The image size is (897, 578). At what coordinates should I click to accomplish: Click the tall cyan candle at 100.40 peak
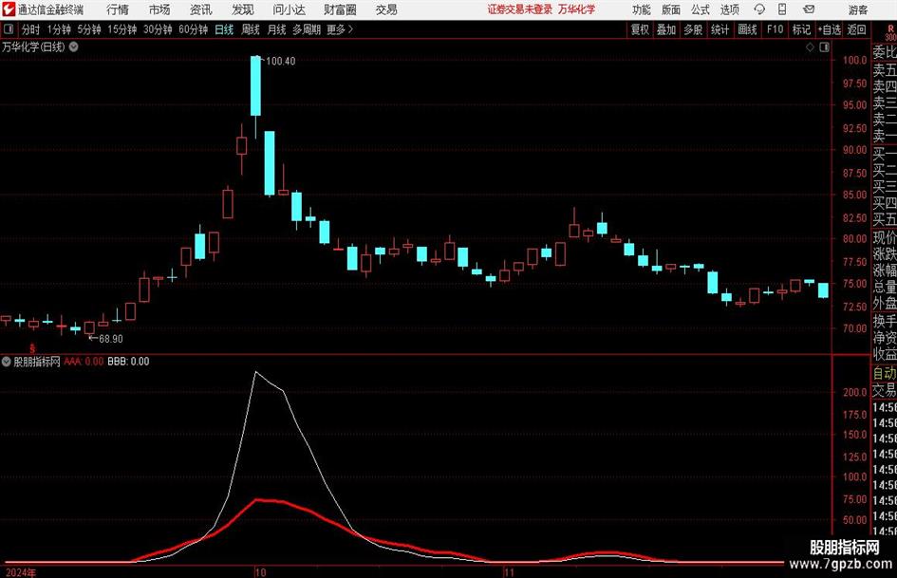coord(255,85)
